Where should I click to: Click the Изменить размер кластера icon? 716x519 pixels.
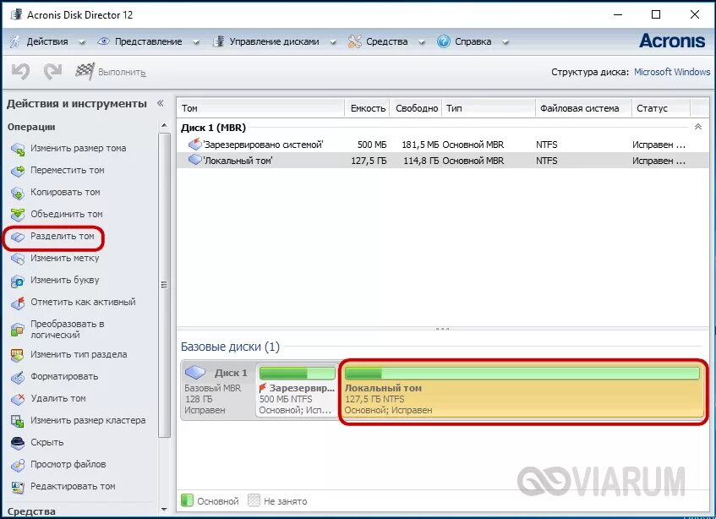(18, 421)
